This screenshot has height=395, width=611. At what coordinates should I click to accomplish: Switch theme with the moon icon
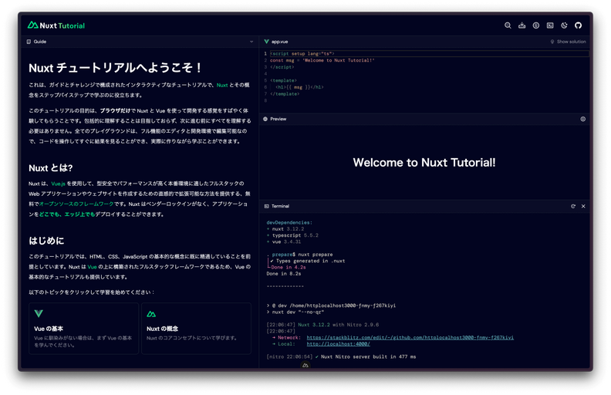point(564,25)
